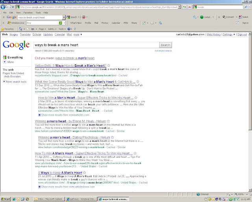Click Pages from United Arab Emirates filter

pyautogui.click(x=13, y=75)
